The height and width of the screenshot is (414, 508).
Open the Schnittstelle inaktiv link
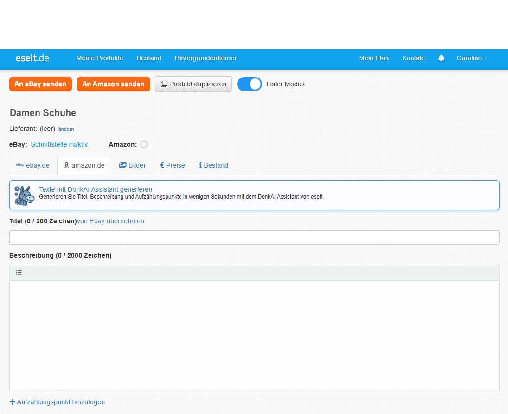(x=59, y=144)
